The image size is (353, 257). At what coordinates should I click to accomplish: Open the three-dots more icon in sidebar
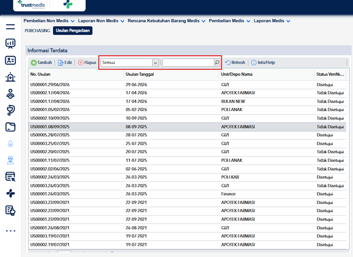11,231
